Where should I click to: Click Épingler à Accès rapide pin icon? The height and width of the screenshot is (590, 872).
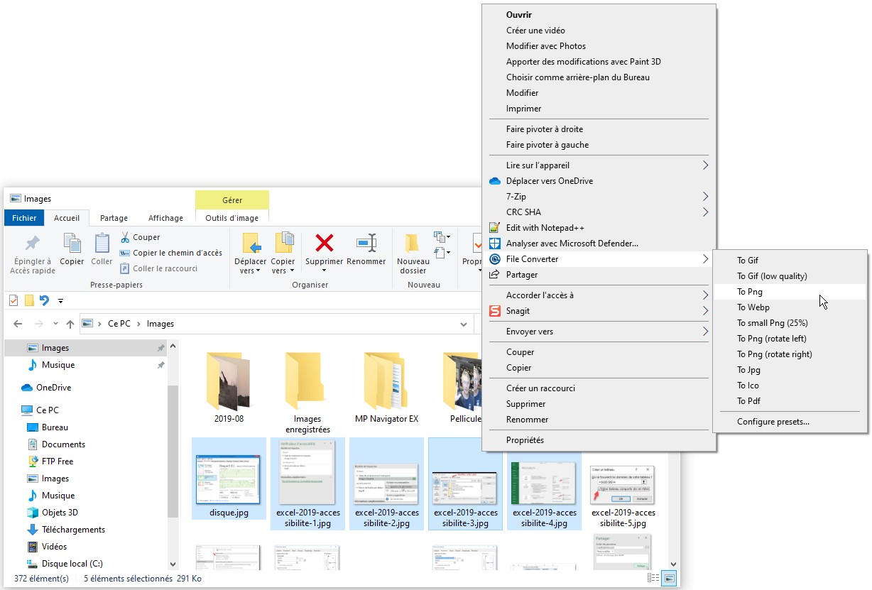(33, 244)
